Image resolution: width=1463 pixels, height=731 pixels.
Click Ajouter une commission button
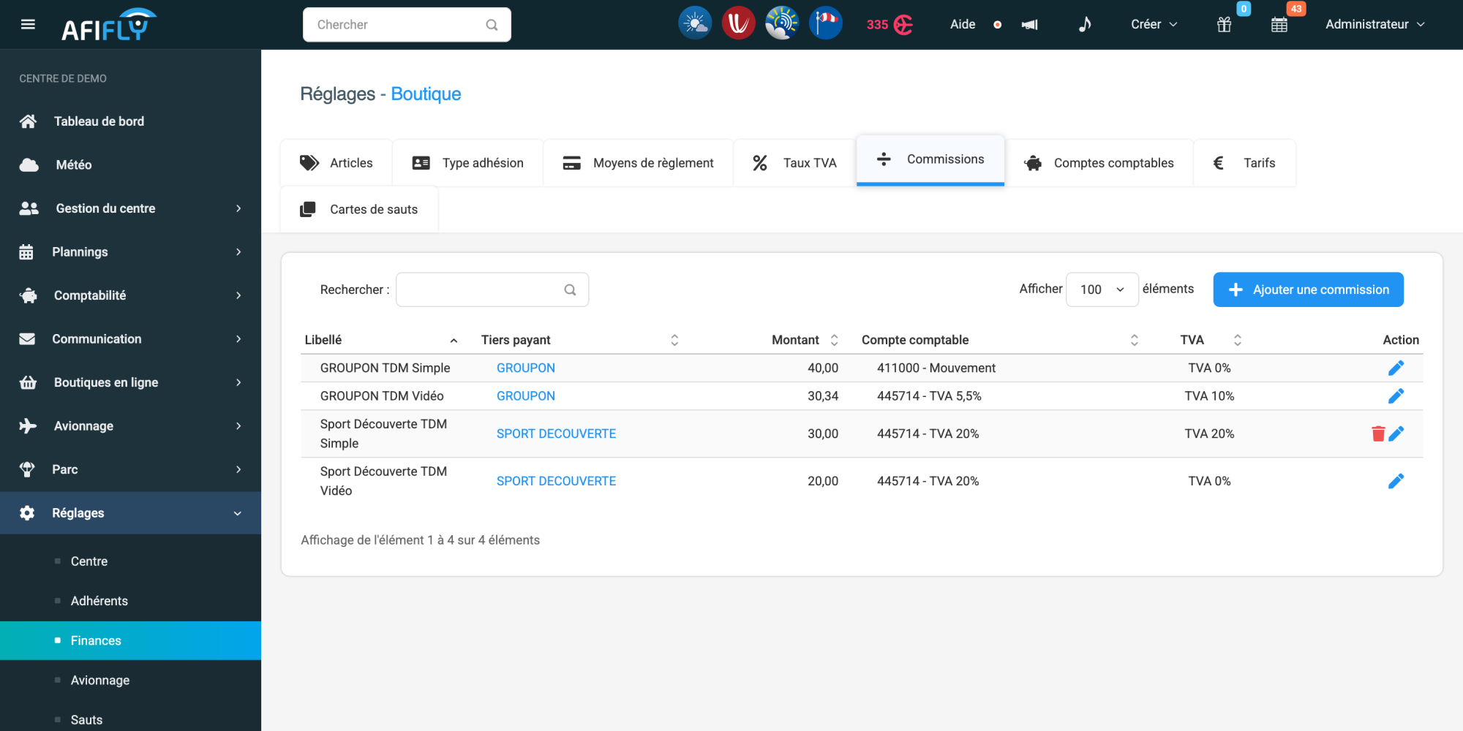(1308, 289)
